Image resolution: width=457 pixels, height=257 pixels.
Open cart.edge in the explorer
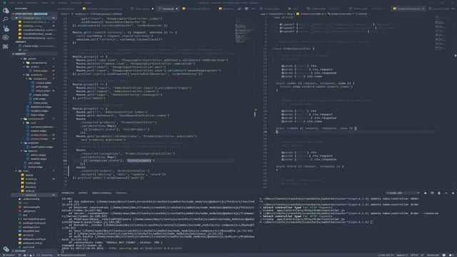[x=34, y=163]
